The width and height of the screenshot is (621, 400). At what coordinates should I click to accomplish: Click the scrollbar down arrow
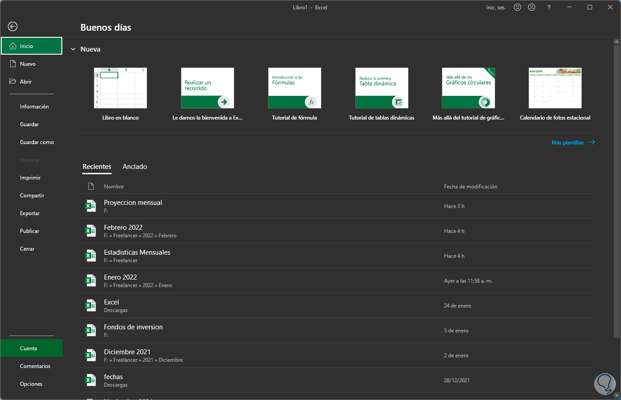pyautogui.click(x=617, y=395)
